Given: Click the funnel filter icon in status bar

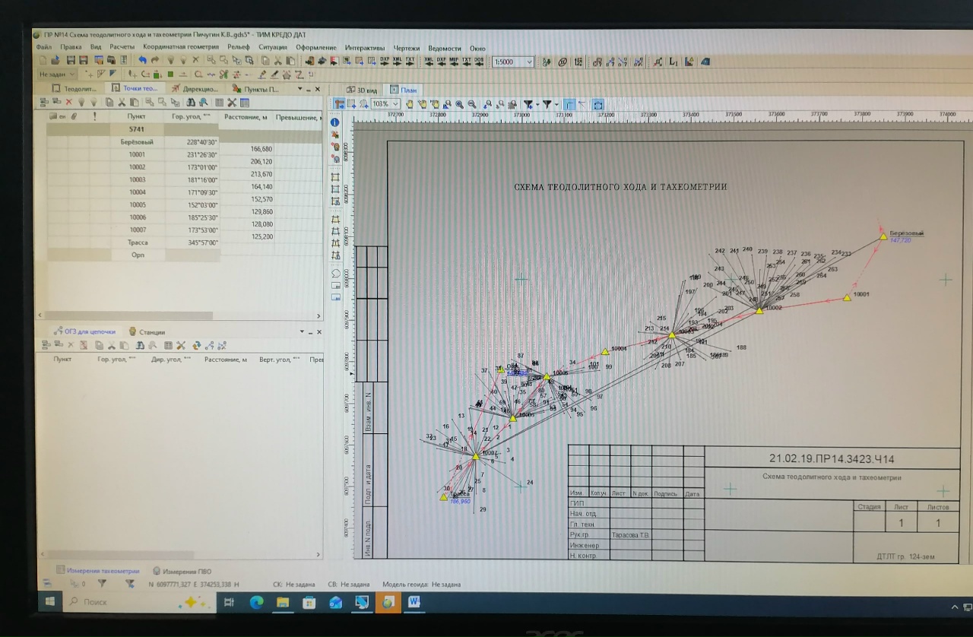Looking at the screenshot, I should [x=102, y=584].
